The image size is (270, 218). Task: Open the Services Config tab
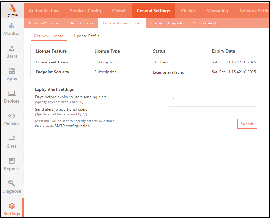pyautogui.click(x=85, y=11)
